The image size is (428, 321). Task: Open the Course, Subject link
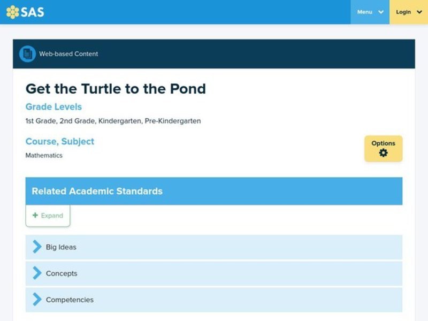[x=59, y=141]
